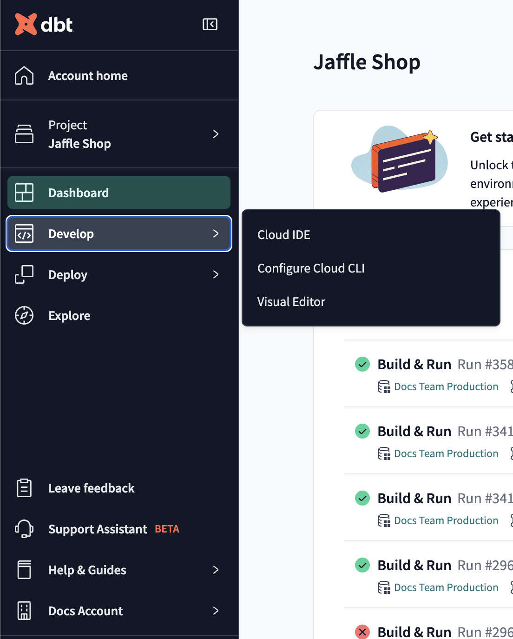Click the Deploy icon in the sidebar
This screenshot has width=513, height=639.
tap(24, 274)
